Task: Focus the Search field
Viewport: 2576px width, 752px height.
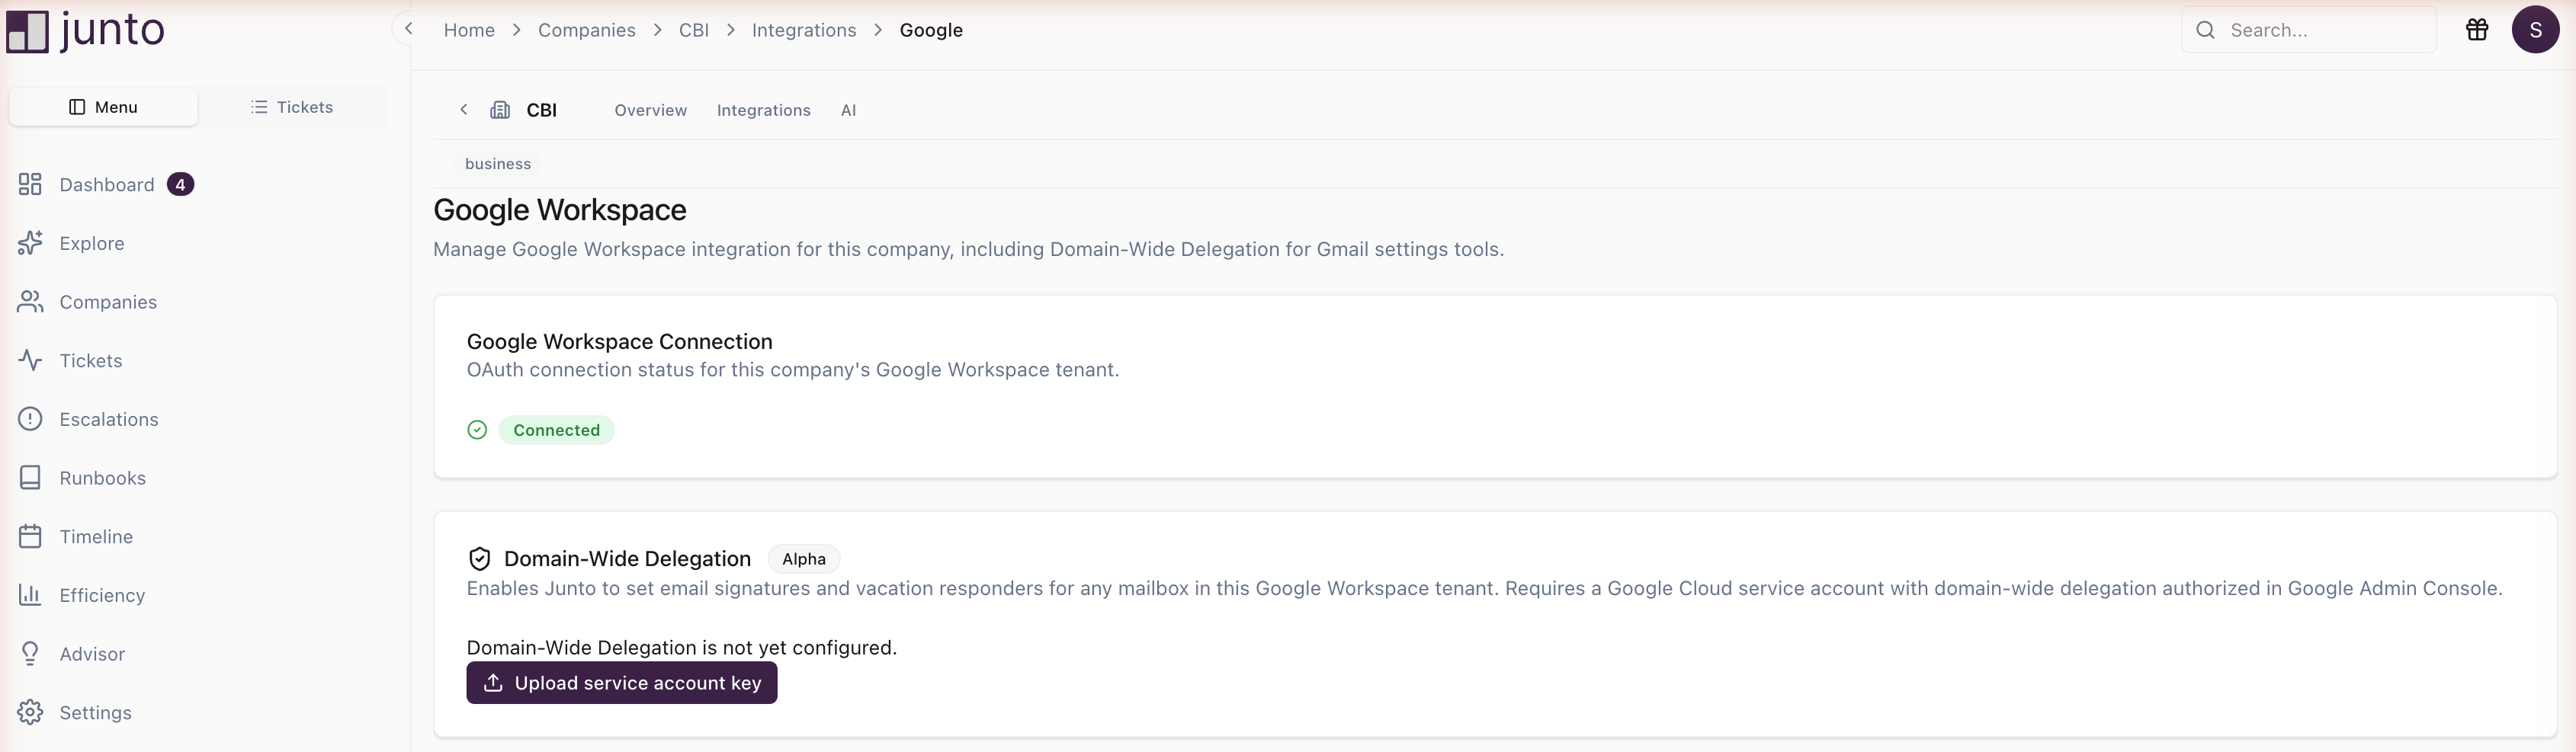Action: [2308, 30]
